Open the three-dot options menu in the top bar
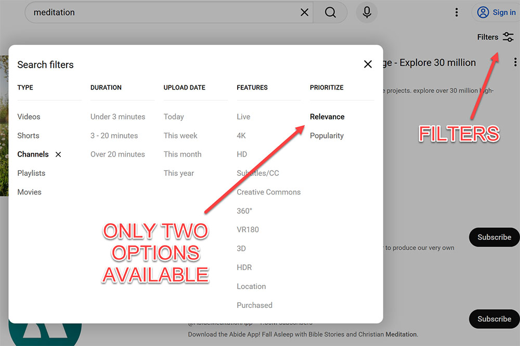The image size is (520, 346). click(457, 12)
